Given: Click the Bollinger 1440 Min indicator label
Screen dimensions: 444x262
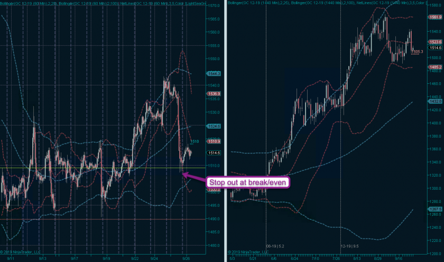Looking at the screenshot, I should point(257,3).
